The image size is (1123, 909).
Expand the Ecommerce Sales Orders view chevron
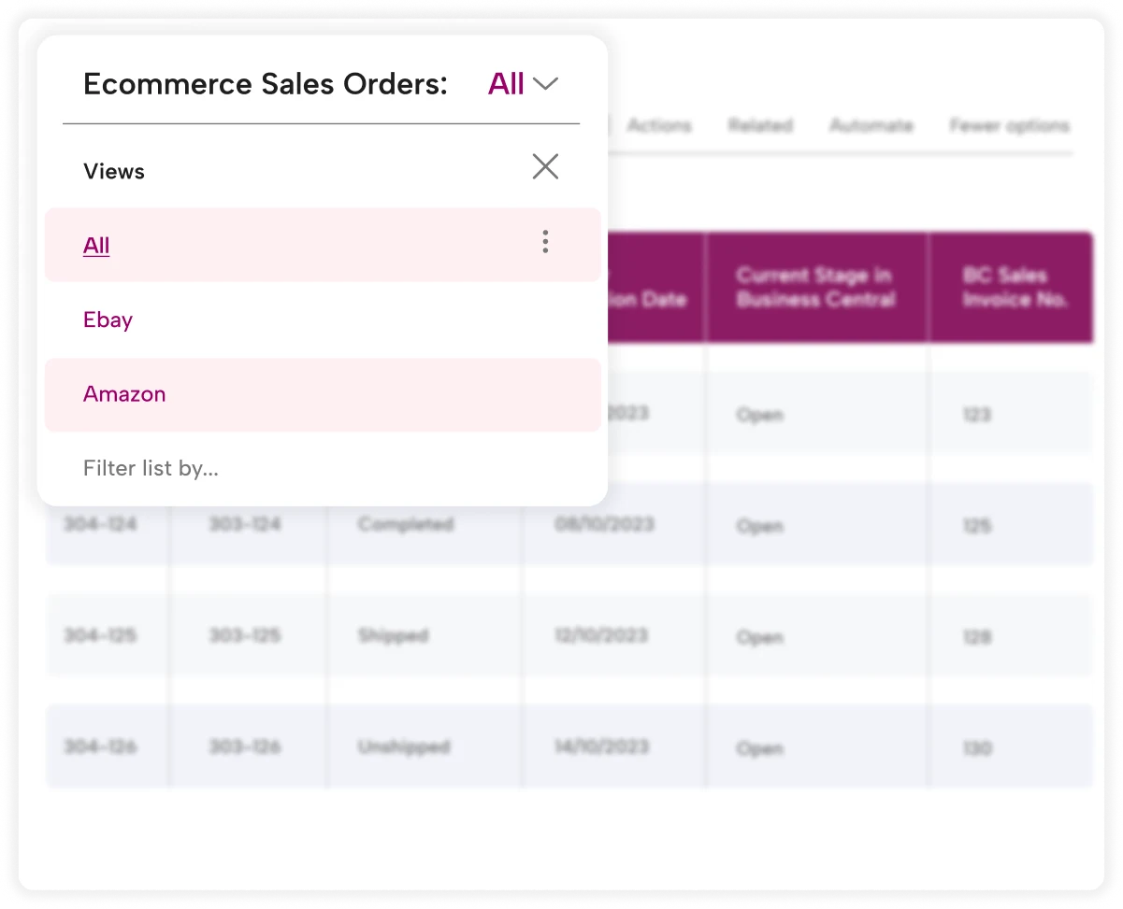pos(545,84)
